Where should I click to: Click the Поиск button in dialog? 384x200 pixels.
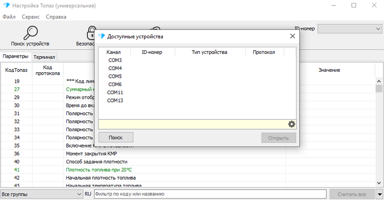(x=116, y=138)
